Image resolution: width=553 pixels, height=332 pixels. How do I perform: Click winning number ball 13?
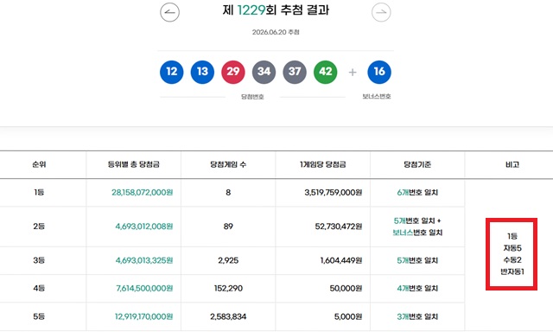pyautogui.click(x=202, y=72)
